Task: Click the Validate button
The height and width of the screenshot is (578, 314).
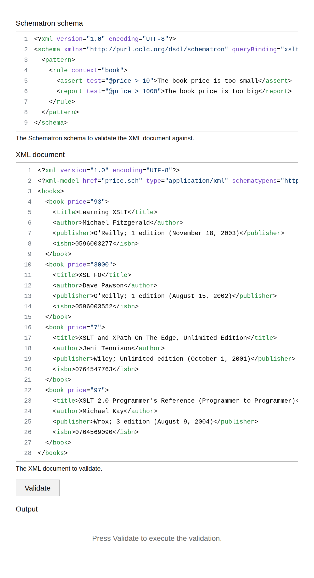Action: pyautogui.click(x=38, y=488)
